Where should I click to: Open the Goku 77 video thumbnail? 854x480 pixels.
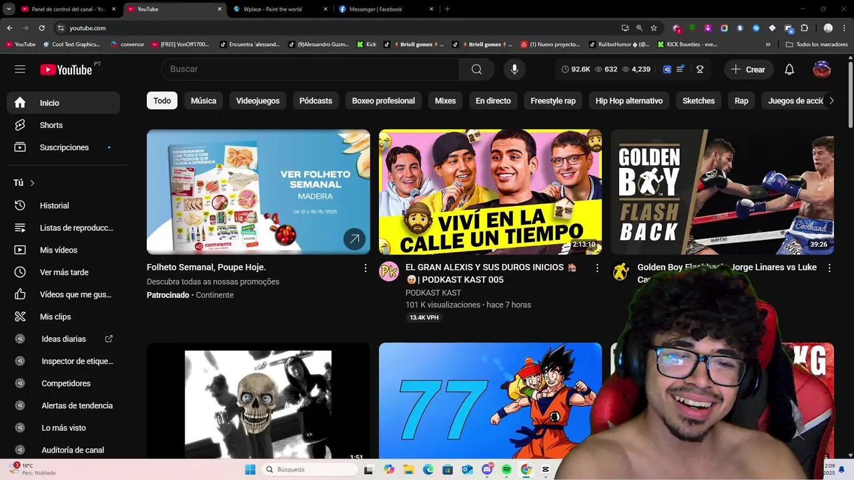coord(490,400)
